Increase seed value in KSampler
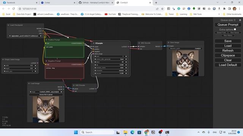The height and width of the screenshot is (136, 243). pos(126,56)
